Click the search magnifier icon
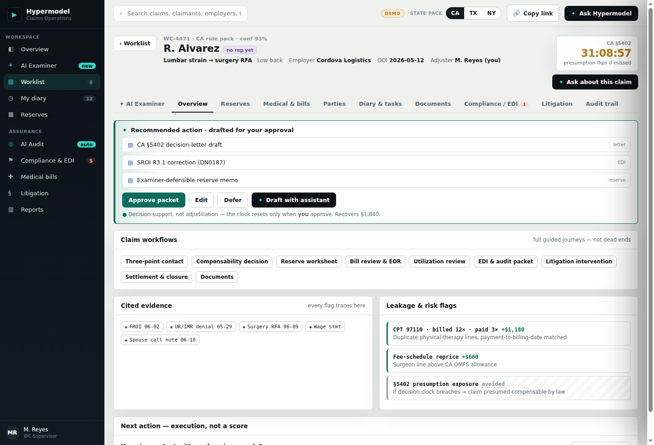The height and width of the screenshot is (445, 654). 121,14
